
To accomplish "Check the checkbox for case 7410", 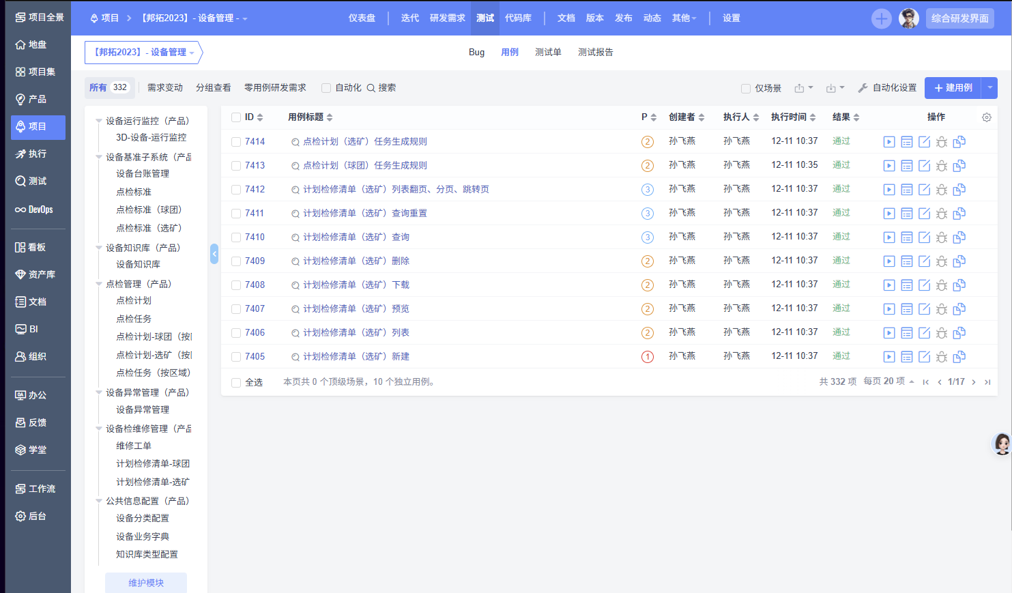I will [236, 237].
